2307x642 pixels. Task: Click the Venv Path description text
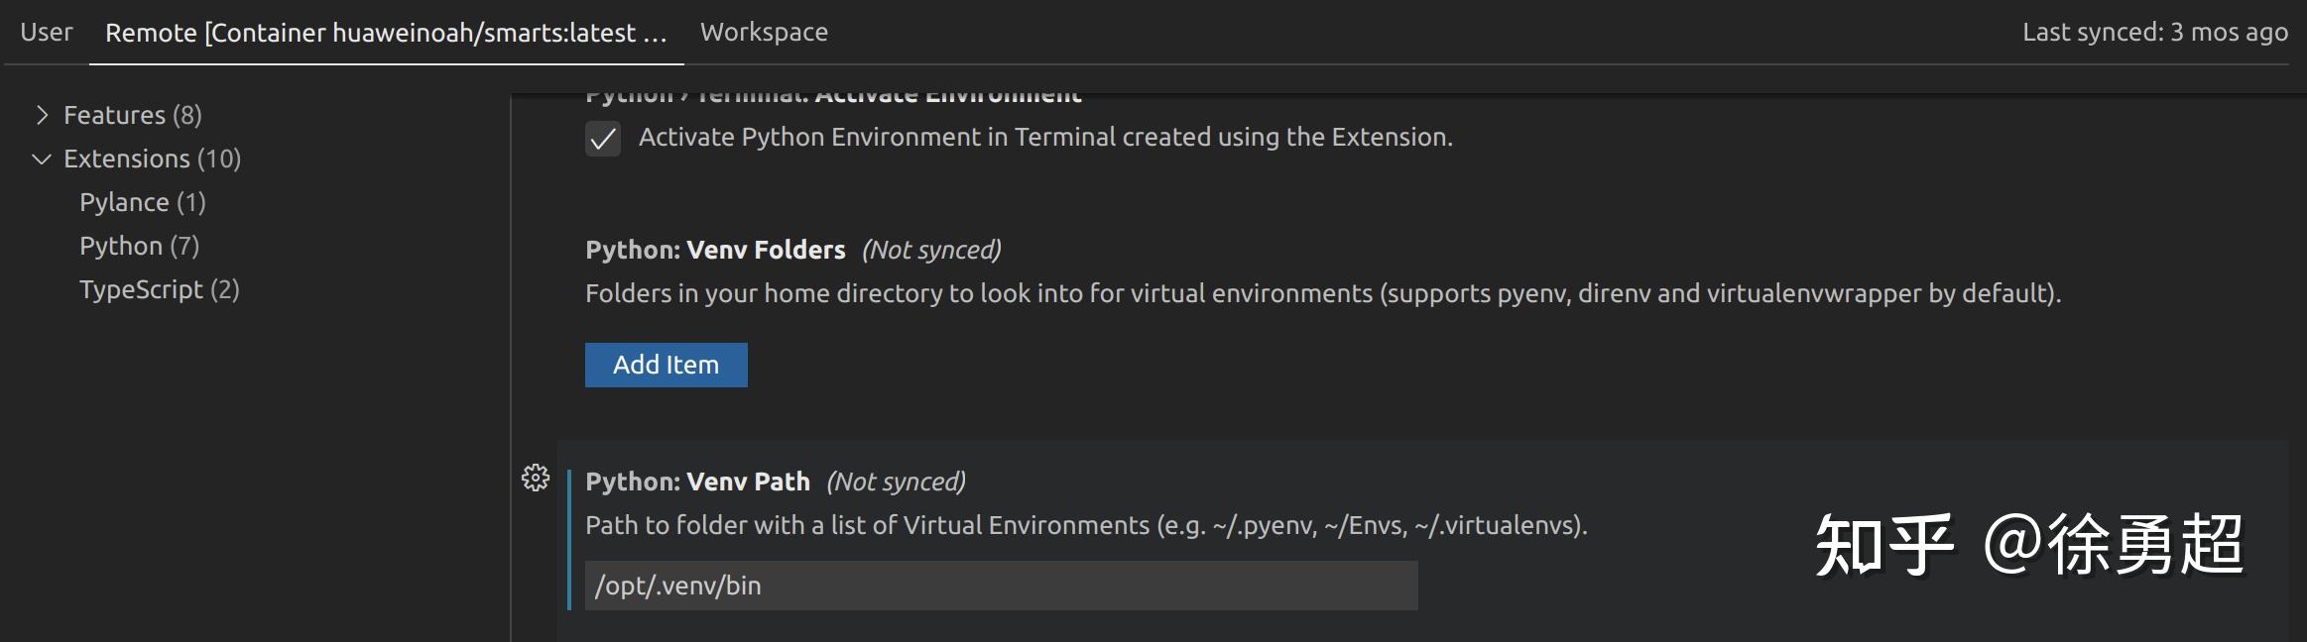[1085, 525]
